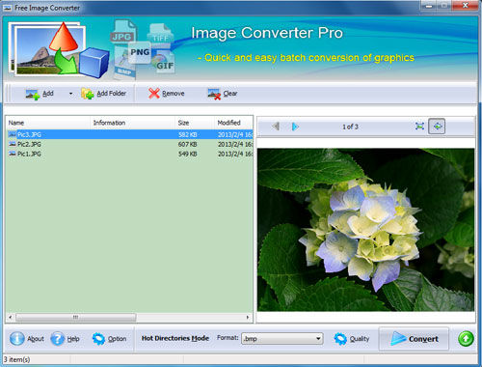Toggle the actual-size preview button
The height and width of the screenshot is (367, 482).
pos(437,127)
